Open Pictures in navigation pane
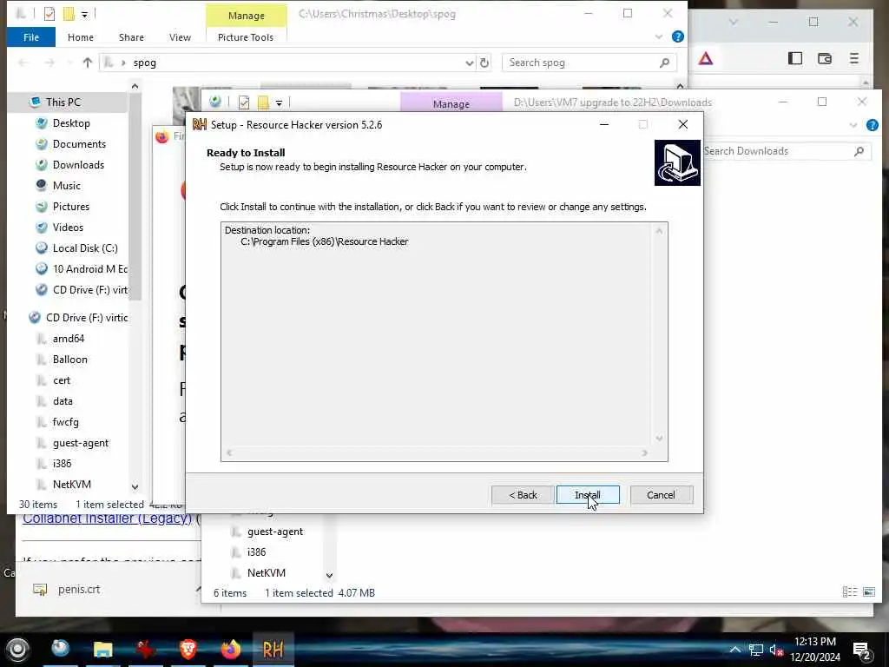Image resolution: width=889 pixels, height=667 pixels. point(71,207)
